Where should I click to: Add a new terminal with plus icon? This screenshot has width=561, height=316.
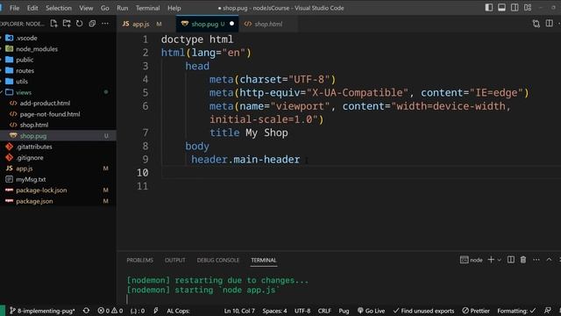pyautogui.click(x=491, y=260)
